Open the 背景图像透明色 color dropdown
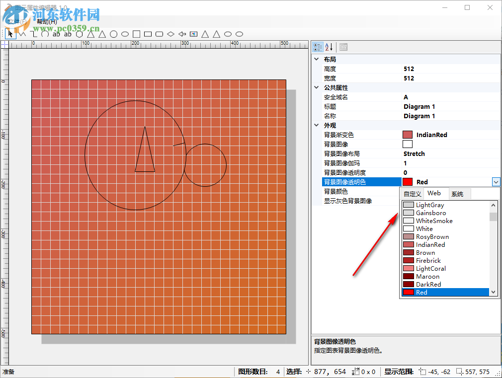This screenshot has width=502, height=378. tap(496, 182)
